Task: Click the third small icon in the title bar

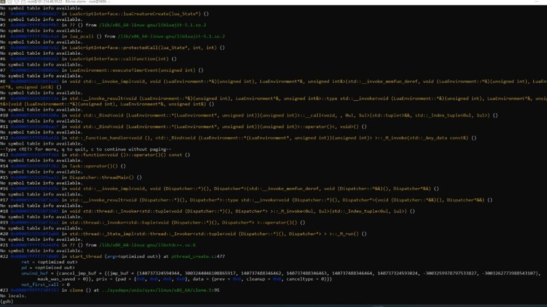Action: [x=16, y=3]
